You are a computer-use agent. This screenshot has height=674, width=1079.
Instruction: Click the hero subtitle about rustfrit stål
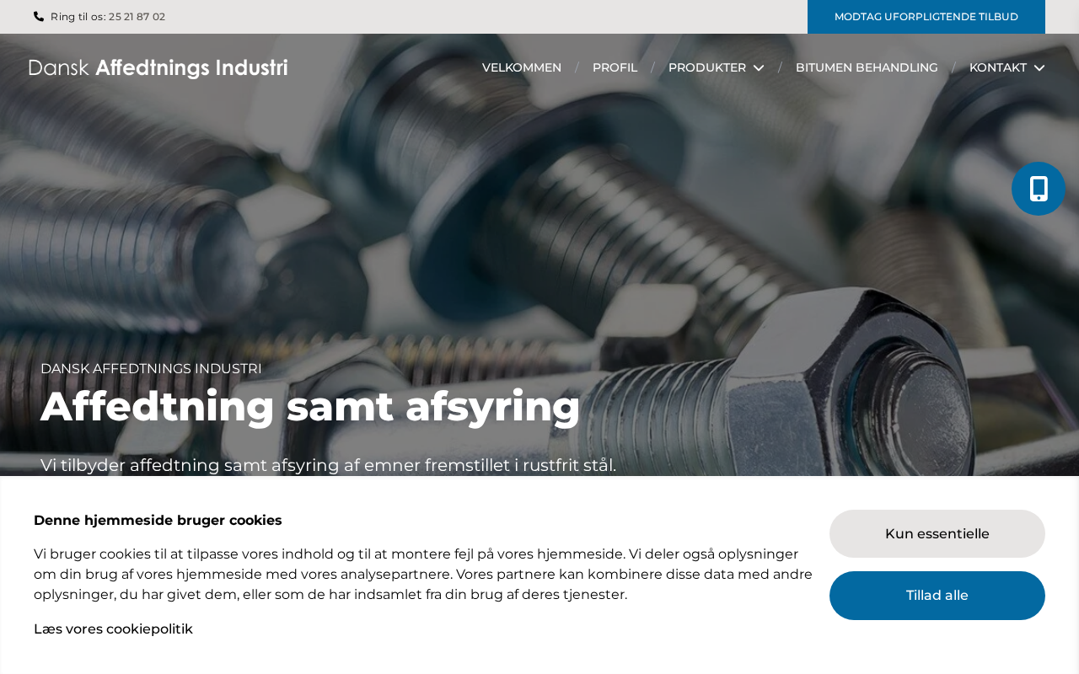[328, 465]
